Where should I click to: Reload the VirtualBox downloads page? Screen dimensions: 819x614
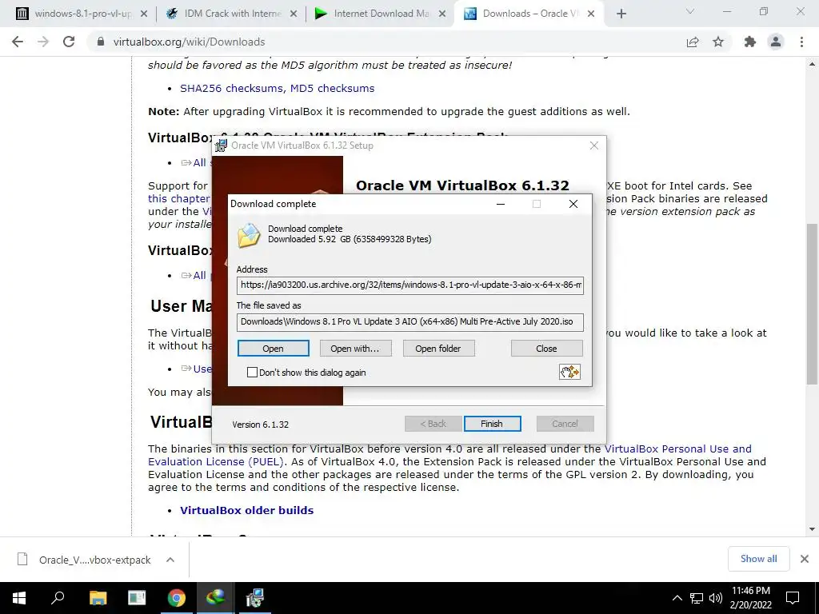pos(69,42)
